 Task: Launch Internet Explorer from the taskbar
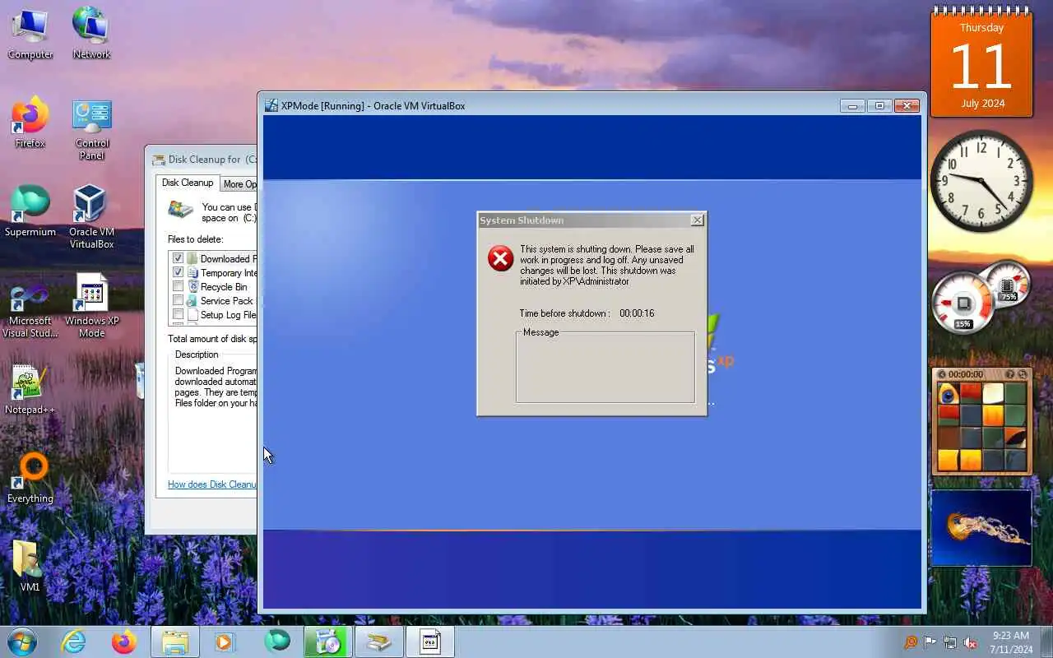click(74, 642)
